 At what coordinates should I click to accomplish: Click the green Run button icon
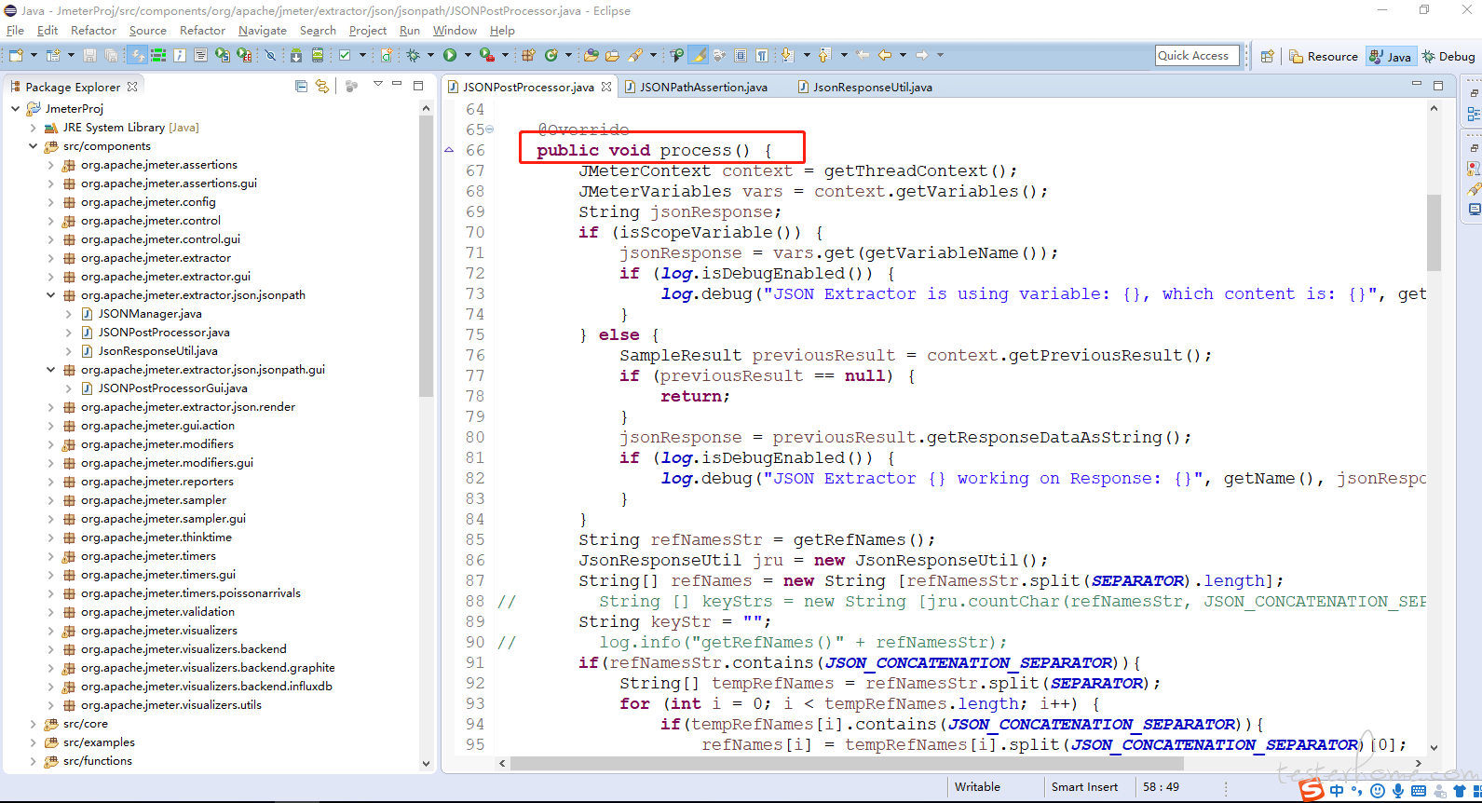click(450, 56)
